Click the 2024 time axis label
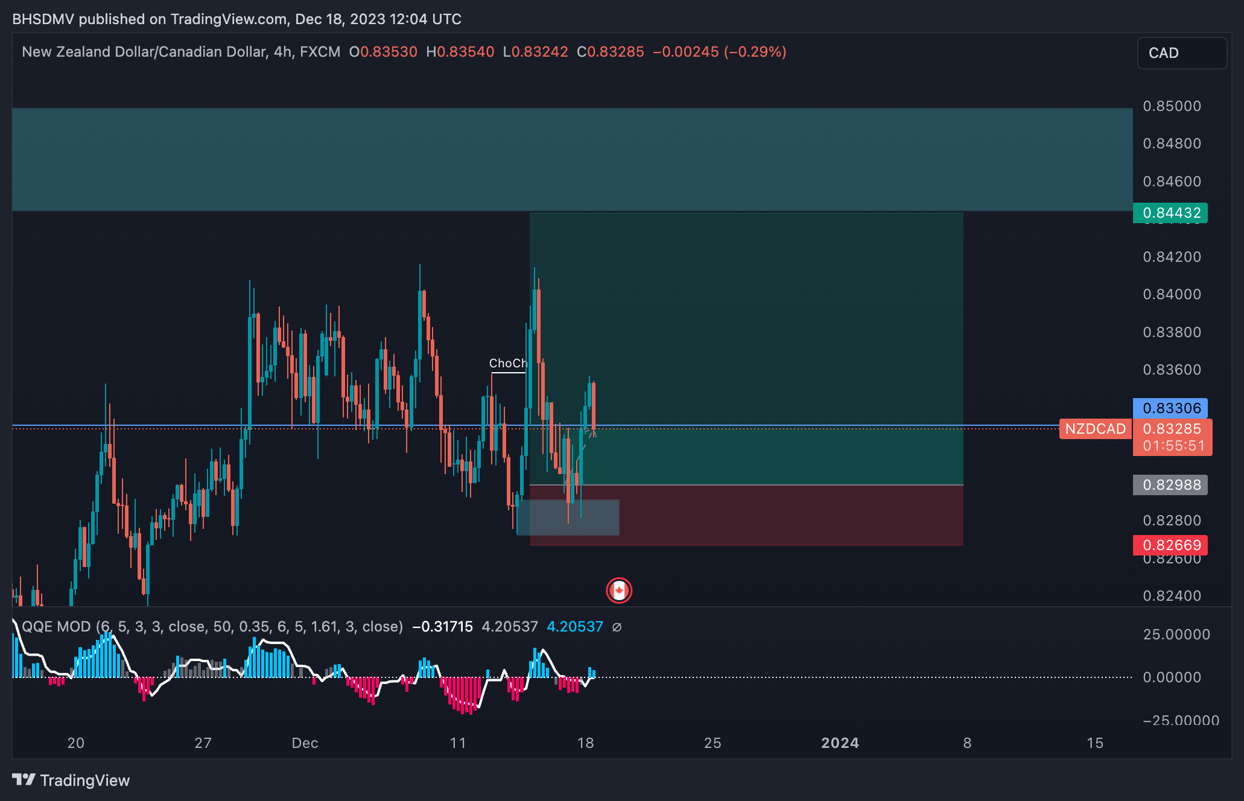The image size is (1244, 801). (840, 743)
